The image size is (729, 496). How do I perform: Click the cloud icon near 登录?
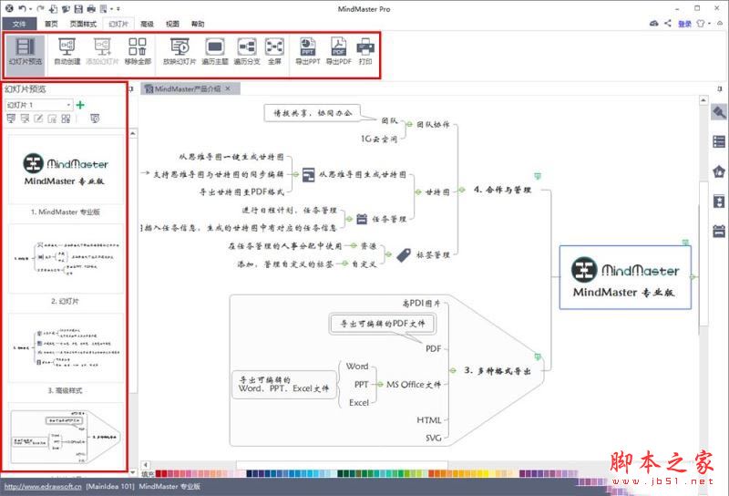coord(653,23)
